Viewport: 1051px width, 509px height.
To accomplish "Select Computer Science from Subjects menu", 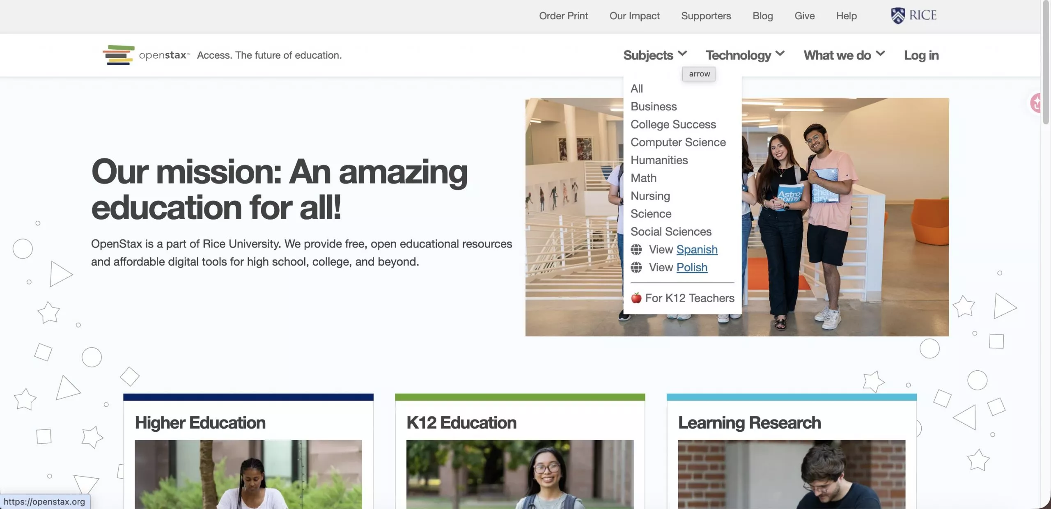I will (678, 142).
